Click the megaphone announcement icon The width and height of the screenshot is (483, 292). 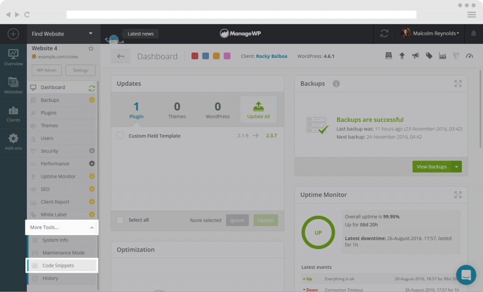[415, 56]
